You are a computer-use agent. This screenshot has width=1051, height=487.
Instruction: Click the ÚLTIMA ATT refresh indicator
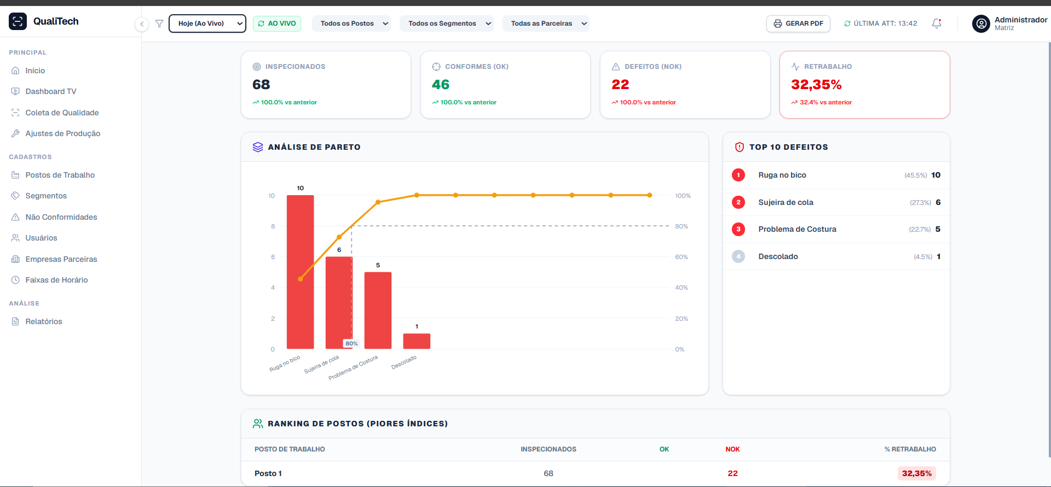881,24
